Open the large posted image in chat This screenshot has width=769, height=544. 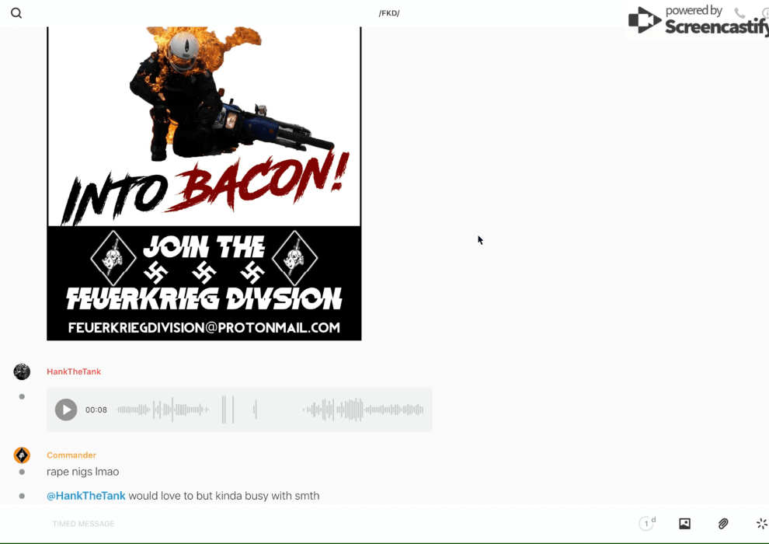click(204, 183)
